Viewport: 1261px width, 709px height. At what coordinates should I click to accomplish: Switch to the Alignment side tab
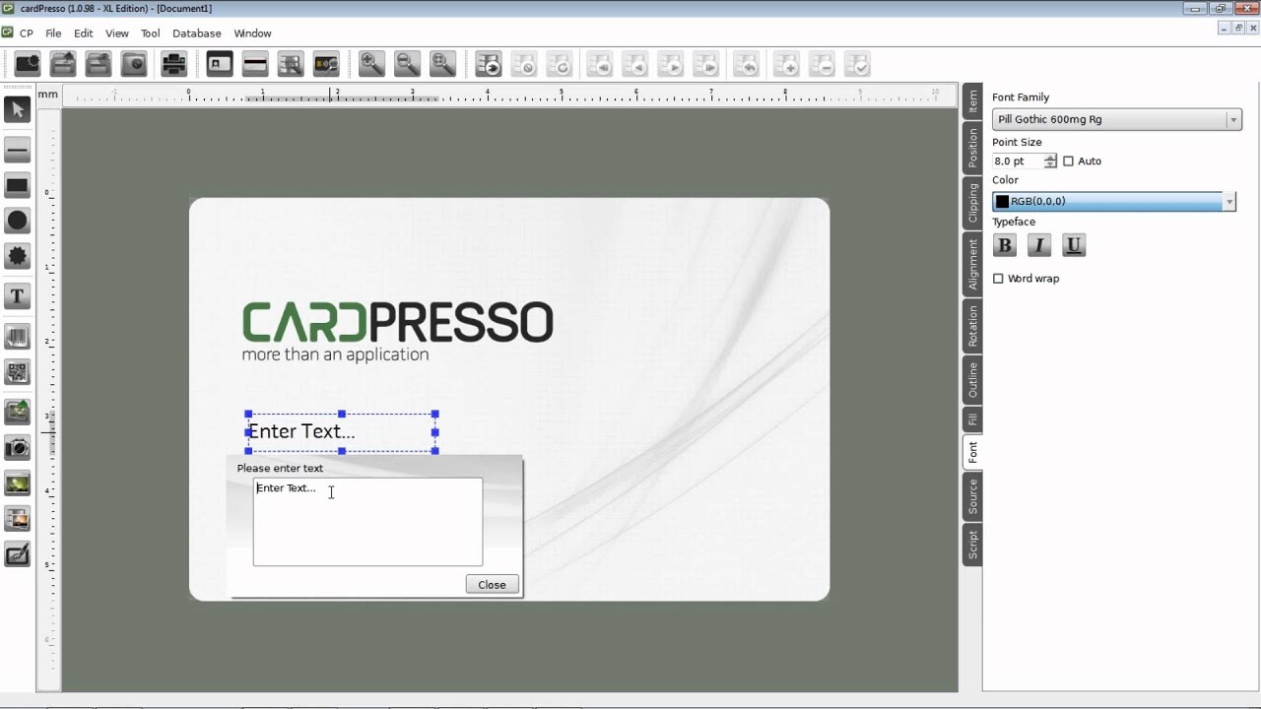pos(972,264)
